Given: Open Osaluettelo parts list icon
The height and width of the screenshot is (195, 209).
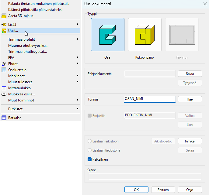Looking at the screenshot, I should pos(4,70).
